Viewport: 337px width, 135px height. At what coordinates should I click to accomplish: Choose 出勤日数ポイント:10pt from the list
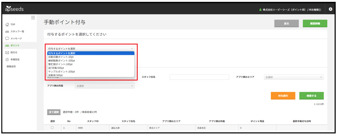point(61,57)
